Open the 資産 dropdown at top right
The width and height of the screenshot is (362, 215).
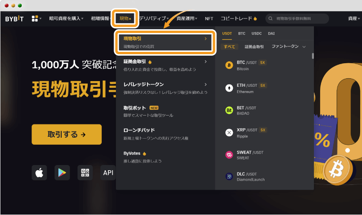[354, 18]
